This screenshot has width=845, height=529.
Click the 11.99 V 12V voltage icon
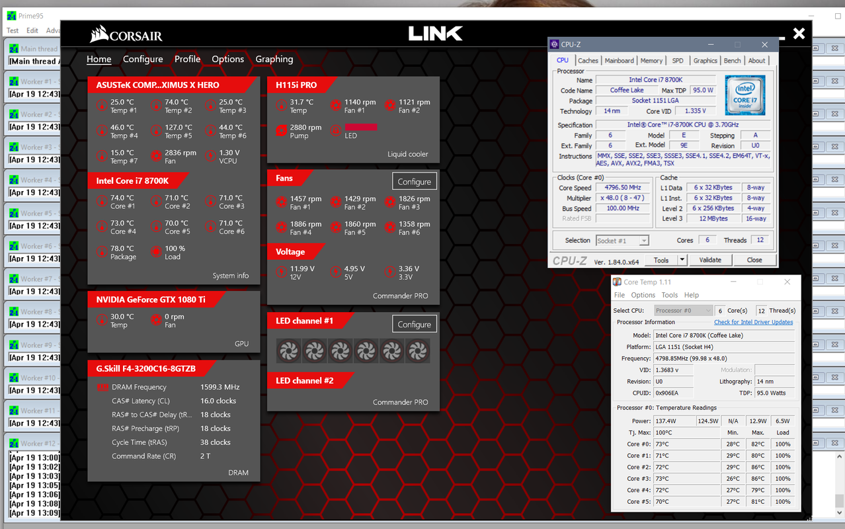pyautogui.click(x=281, y=272)
